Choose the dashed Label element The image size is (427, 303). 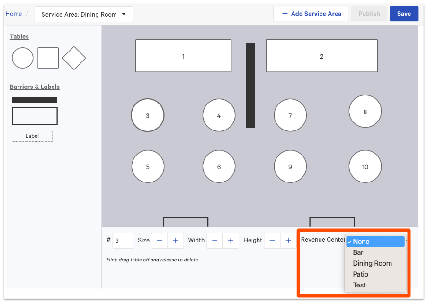[x=32, y=136]
